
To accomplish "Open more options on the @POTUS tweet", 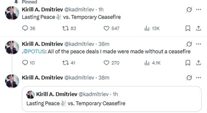I will click(199, 44).
